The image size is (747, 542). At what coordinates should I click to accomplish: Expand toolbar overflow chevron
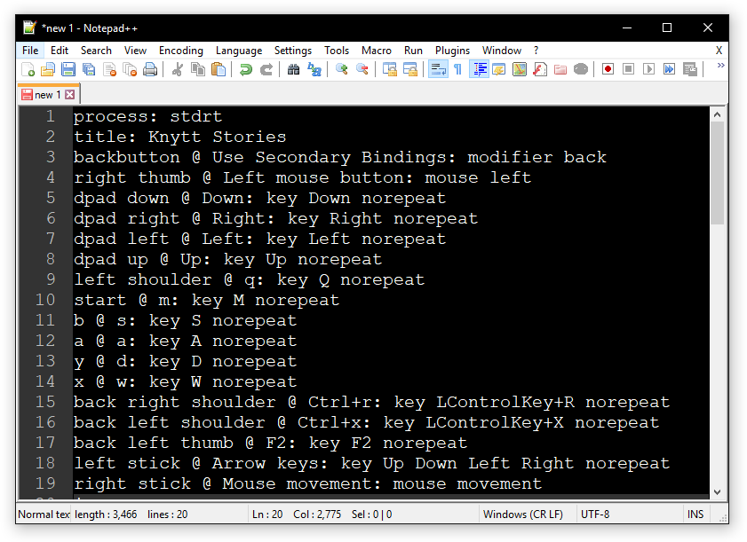[721, 66]
